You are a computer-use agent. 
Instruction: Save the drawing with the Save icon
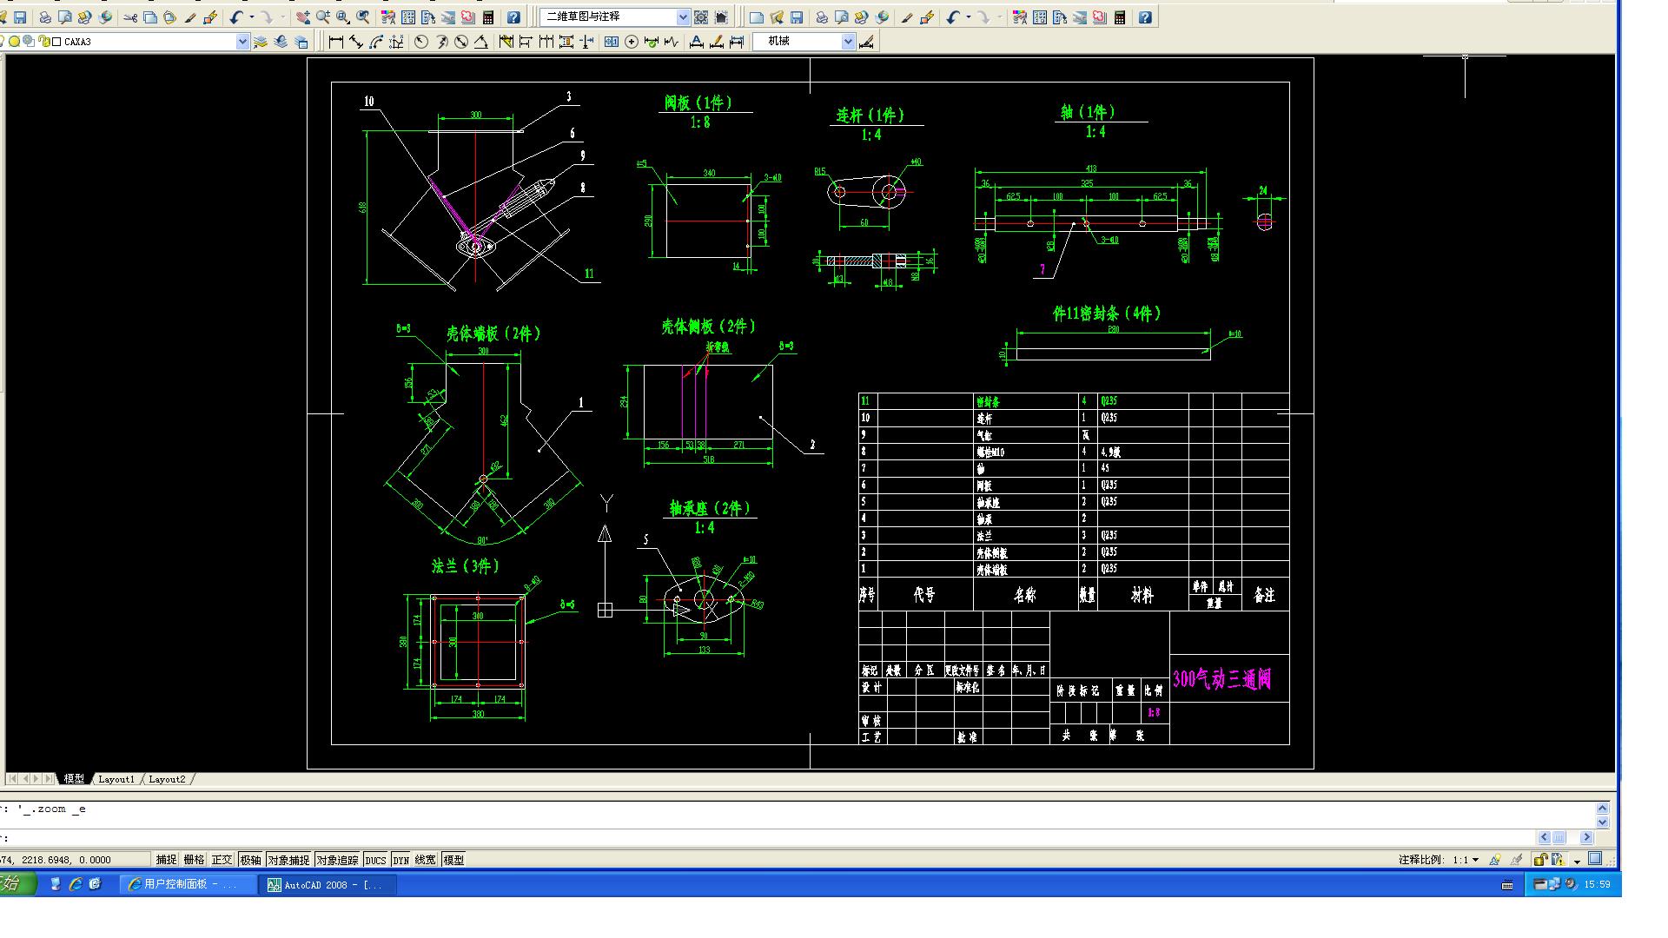pyautogui.click(x=20, y=16)
